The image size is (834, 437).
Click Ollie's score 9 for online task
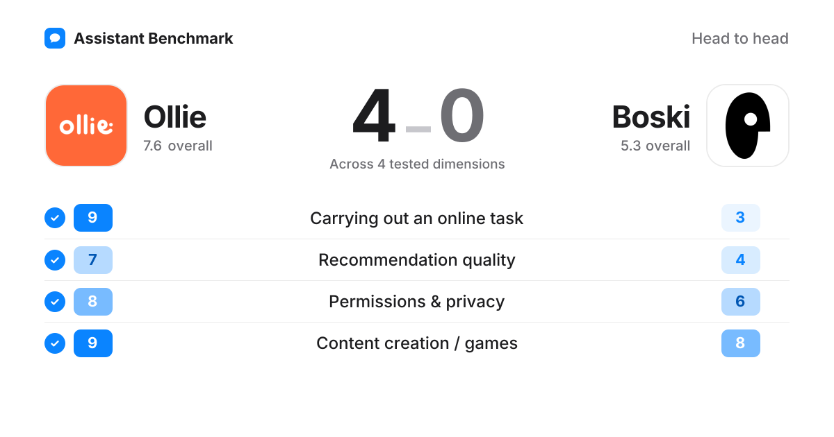[93, 218]
